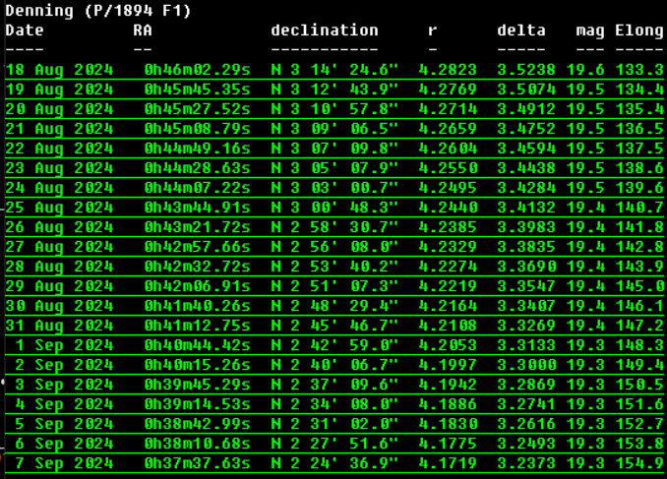Click the Date column header
Screen dimensions: 667x479
pos(25,30)
